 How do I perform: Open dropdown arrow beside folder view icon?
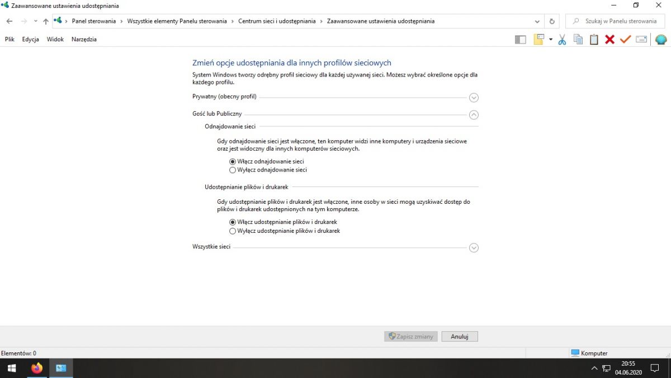click(551, 40)
